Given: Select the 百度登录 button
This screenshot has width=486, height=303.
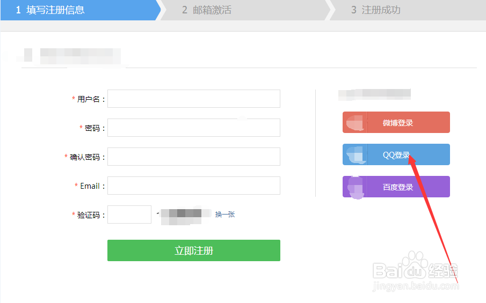Looking at the screenshot, I should click(x=396, y=187).
